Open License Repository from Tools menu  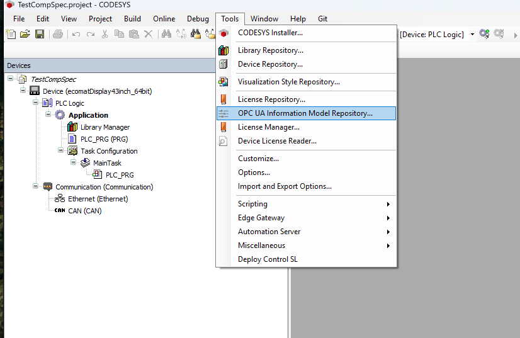[x=306, y=99]
